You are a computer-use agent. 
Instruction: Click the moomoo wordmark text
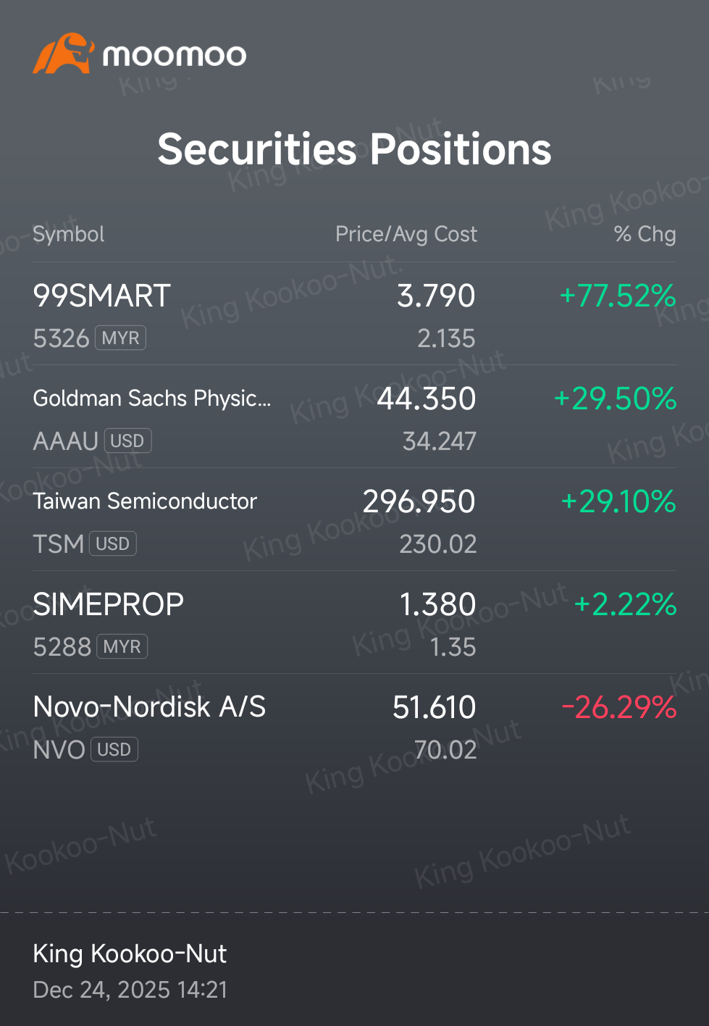click(x=175, y=56)
